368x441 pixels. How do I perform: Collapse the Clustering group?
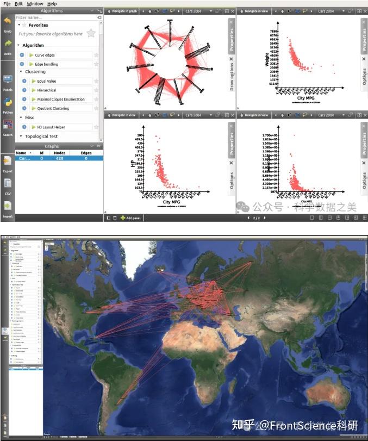[21, 72]
